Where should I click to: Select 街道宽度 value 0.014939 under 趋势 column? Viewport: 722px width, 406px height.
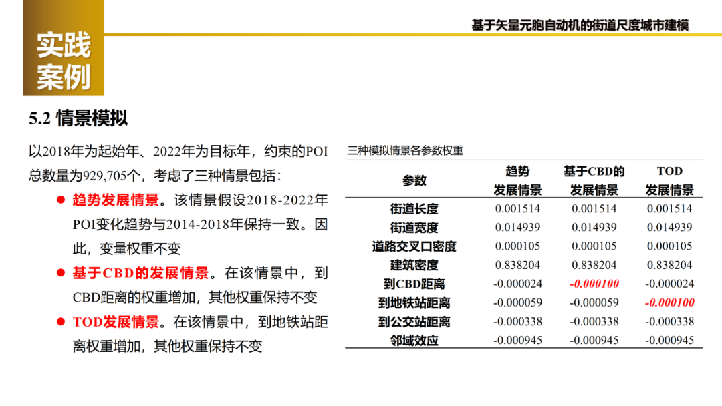[x=517, y=228]
